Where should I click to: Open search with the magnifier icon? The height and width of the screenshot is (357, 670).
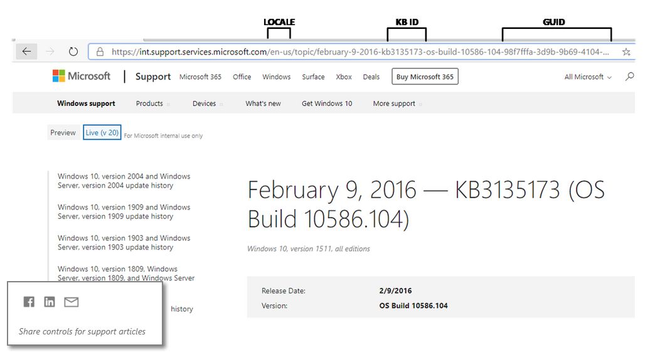tap(629, 77)
